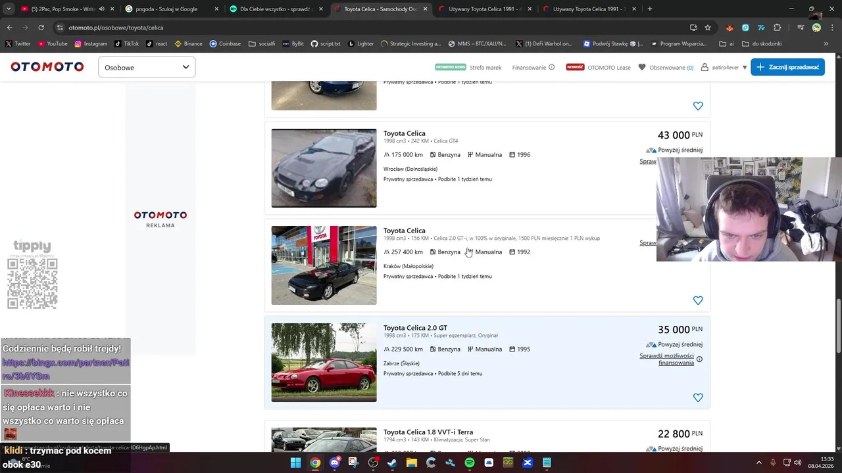
Task: Open the Chrome profile avatar
Action: click(816, 28)
